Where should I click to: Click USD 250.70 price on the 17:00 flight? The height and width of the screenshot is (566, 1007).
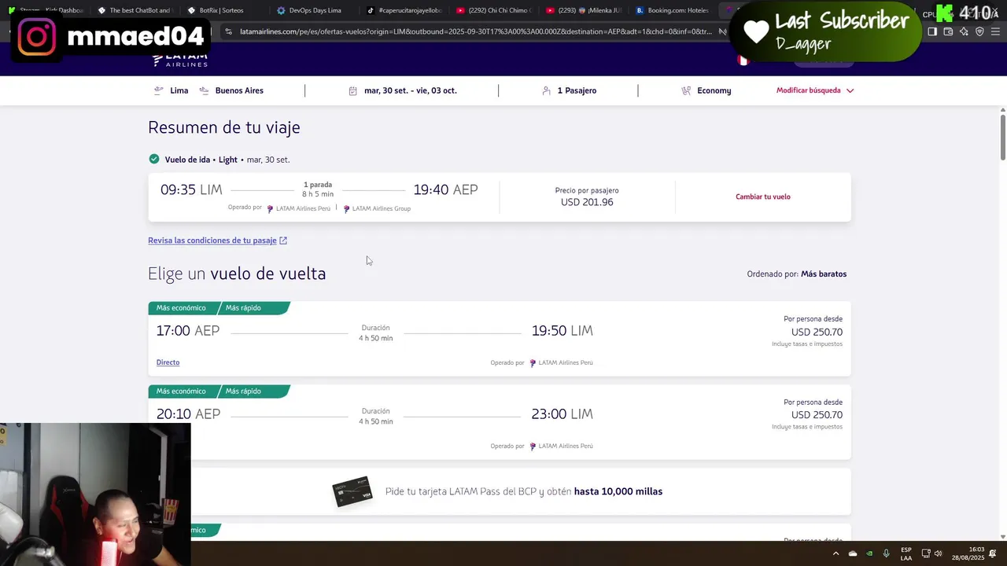(x=817, y=332)
